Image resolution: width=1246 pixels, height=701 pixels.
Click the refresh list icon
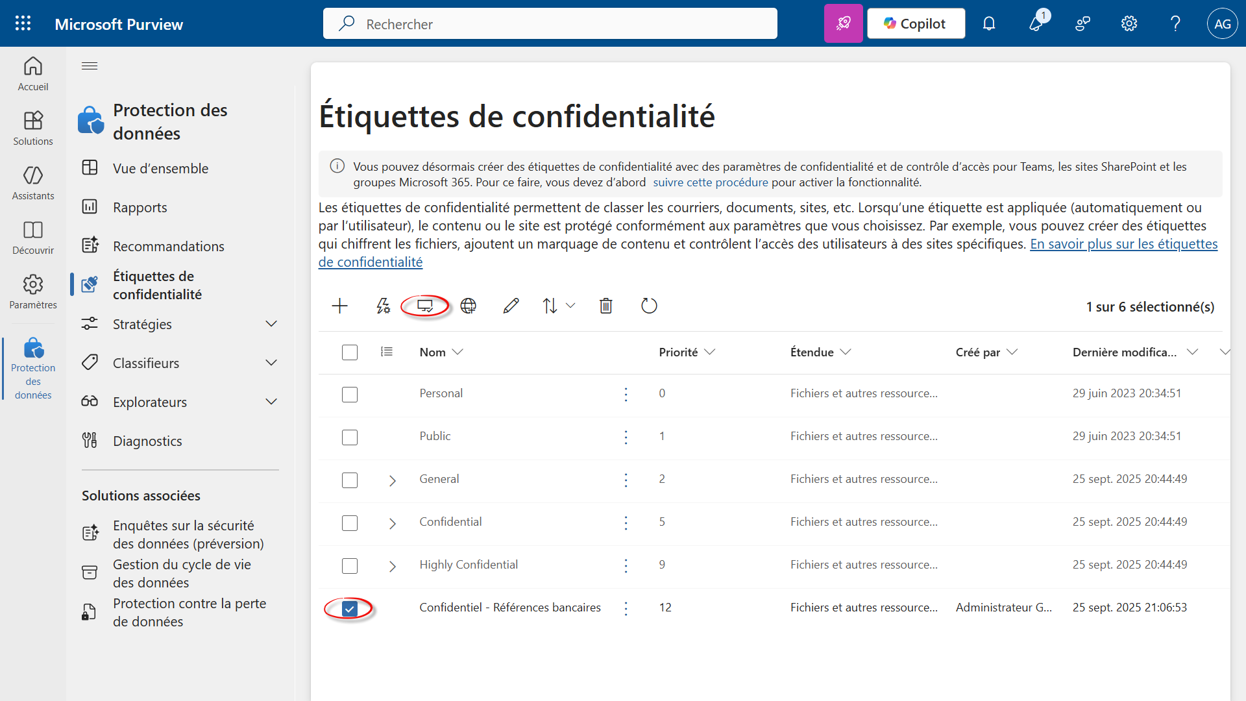pos(649,306)
